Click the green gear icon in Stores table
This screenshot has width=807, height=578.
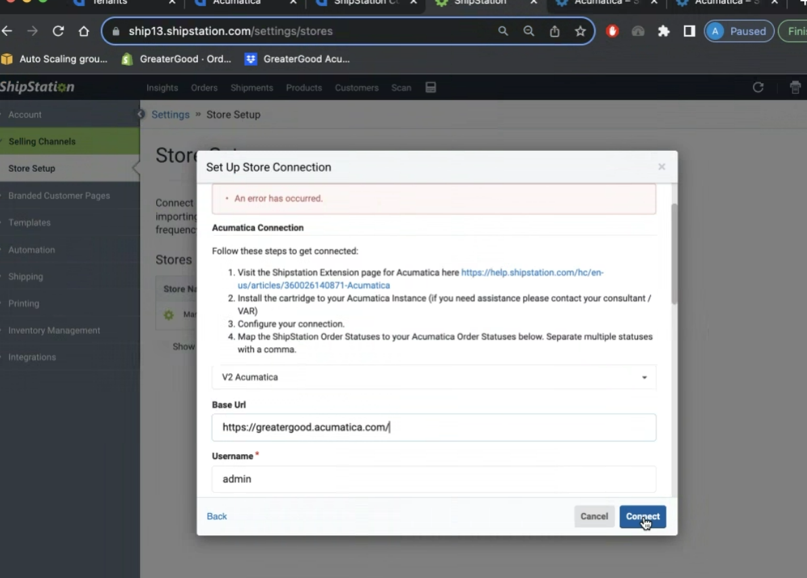169,314
